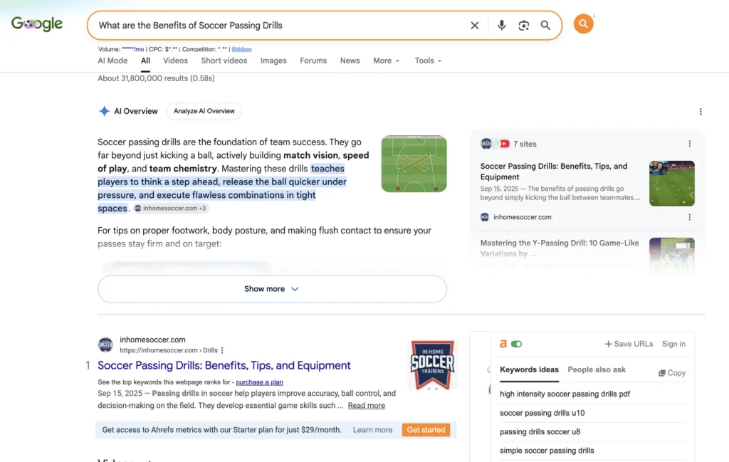Select the All results tab
This screenshot has width=729, height=462.
pyautogui.click(x=145, y=61)
